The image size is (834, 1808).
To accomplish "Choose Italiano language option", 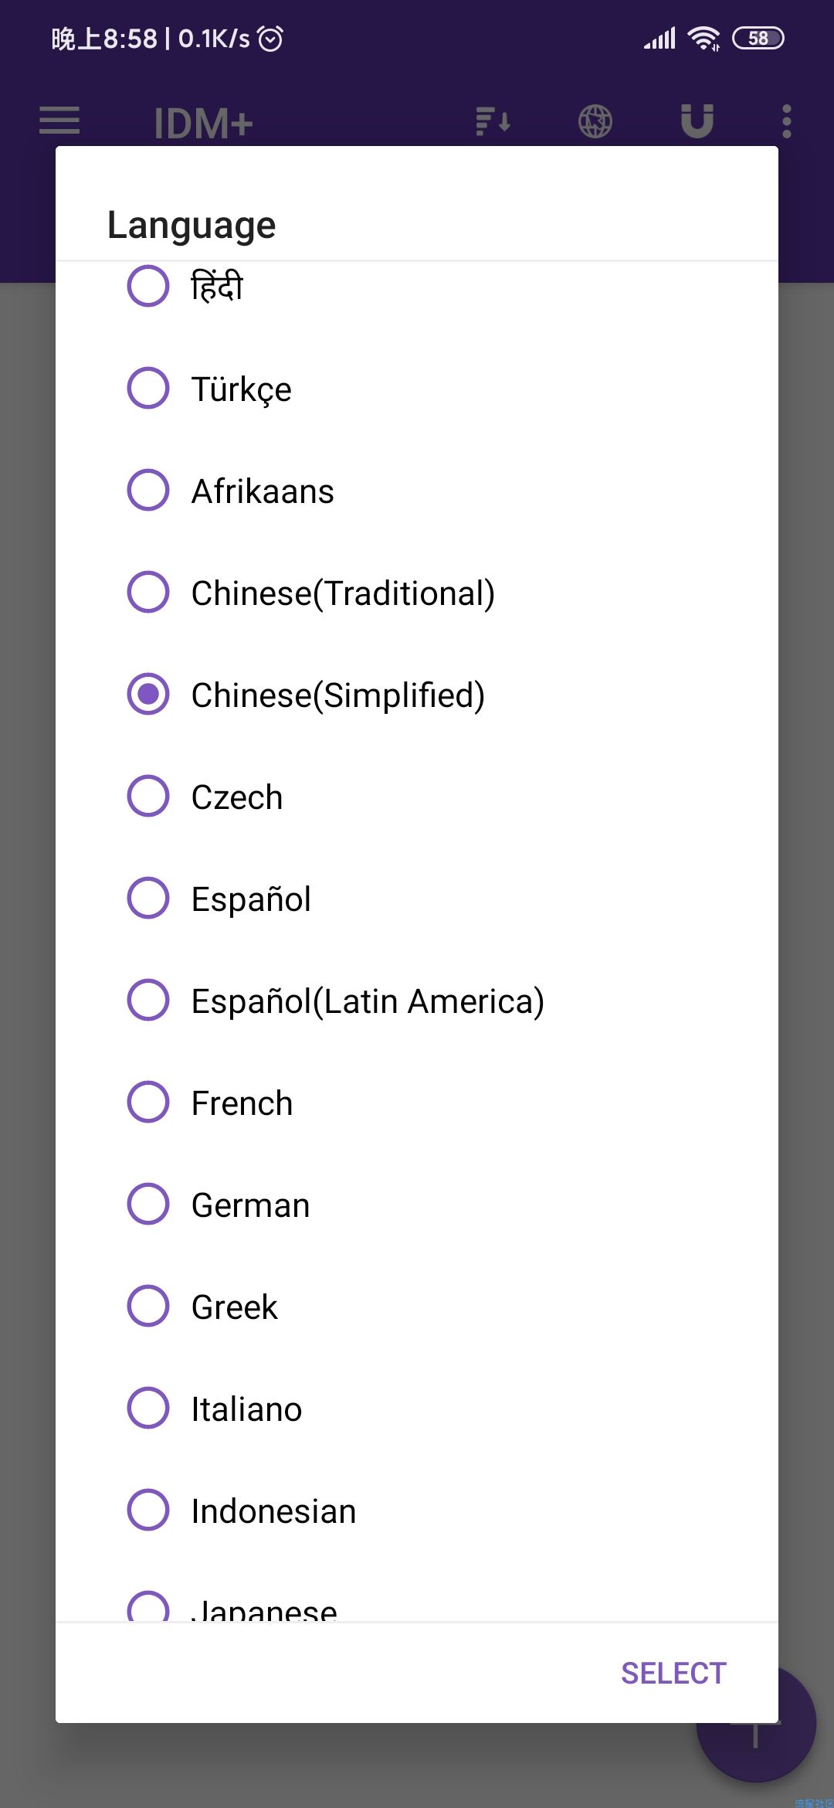I will pyautogui.click(x=148, y=1408).
